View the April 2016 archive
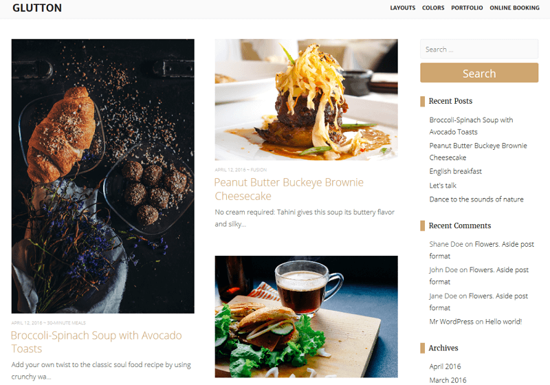The width and height of the screenshot is (550, 385). click(x=445, y=366)
